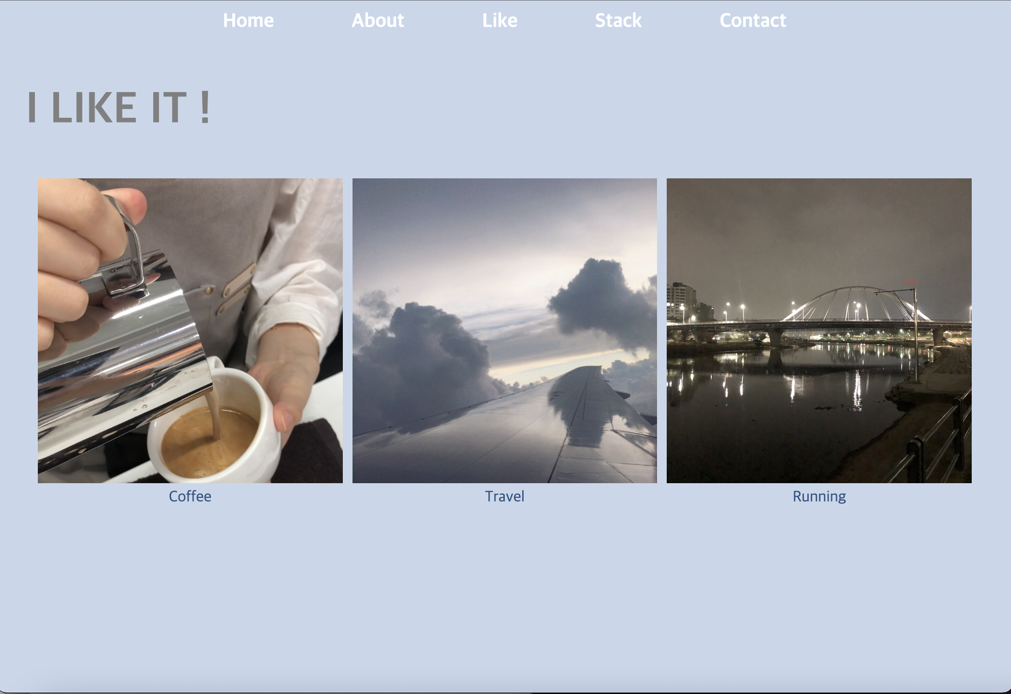This screenshot has width=1011, height=694.
Task: Open the Contact navigation link
Action: [x=753, y=20]
